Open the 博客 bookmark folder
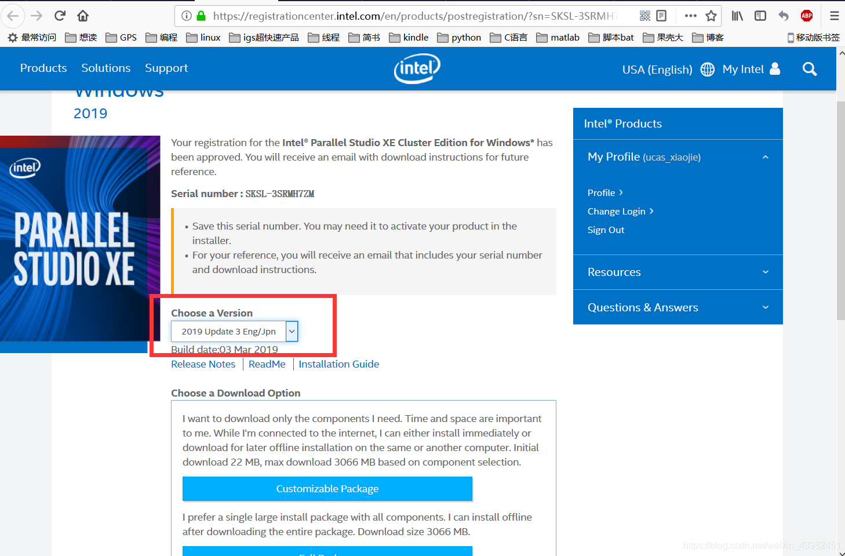845x556 pixels. [708, 38]
